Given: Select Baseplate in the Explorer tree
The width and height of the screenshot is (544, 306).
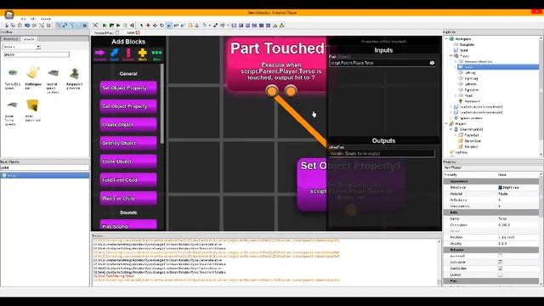Looking at the screenshot, I should [x=467, y=45].
